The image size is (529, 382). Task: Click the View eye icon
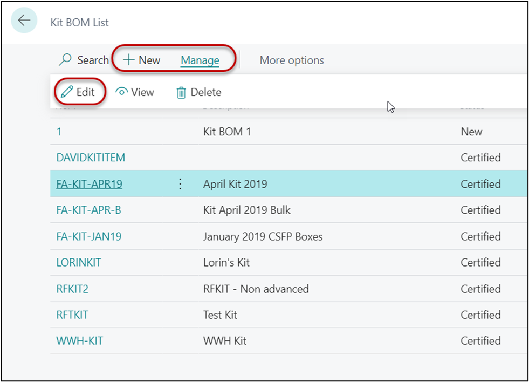tap(122, 92)
